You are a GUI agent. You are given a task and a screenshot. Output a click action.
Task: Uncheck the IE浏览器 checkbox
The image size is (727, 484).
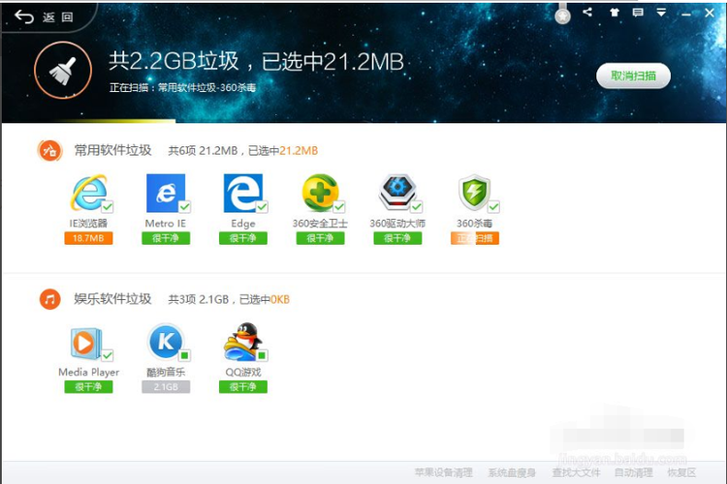pos(108,206)
